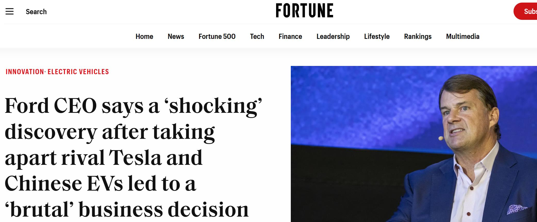
Task: Open the Search field
Action: click(36, 12)
